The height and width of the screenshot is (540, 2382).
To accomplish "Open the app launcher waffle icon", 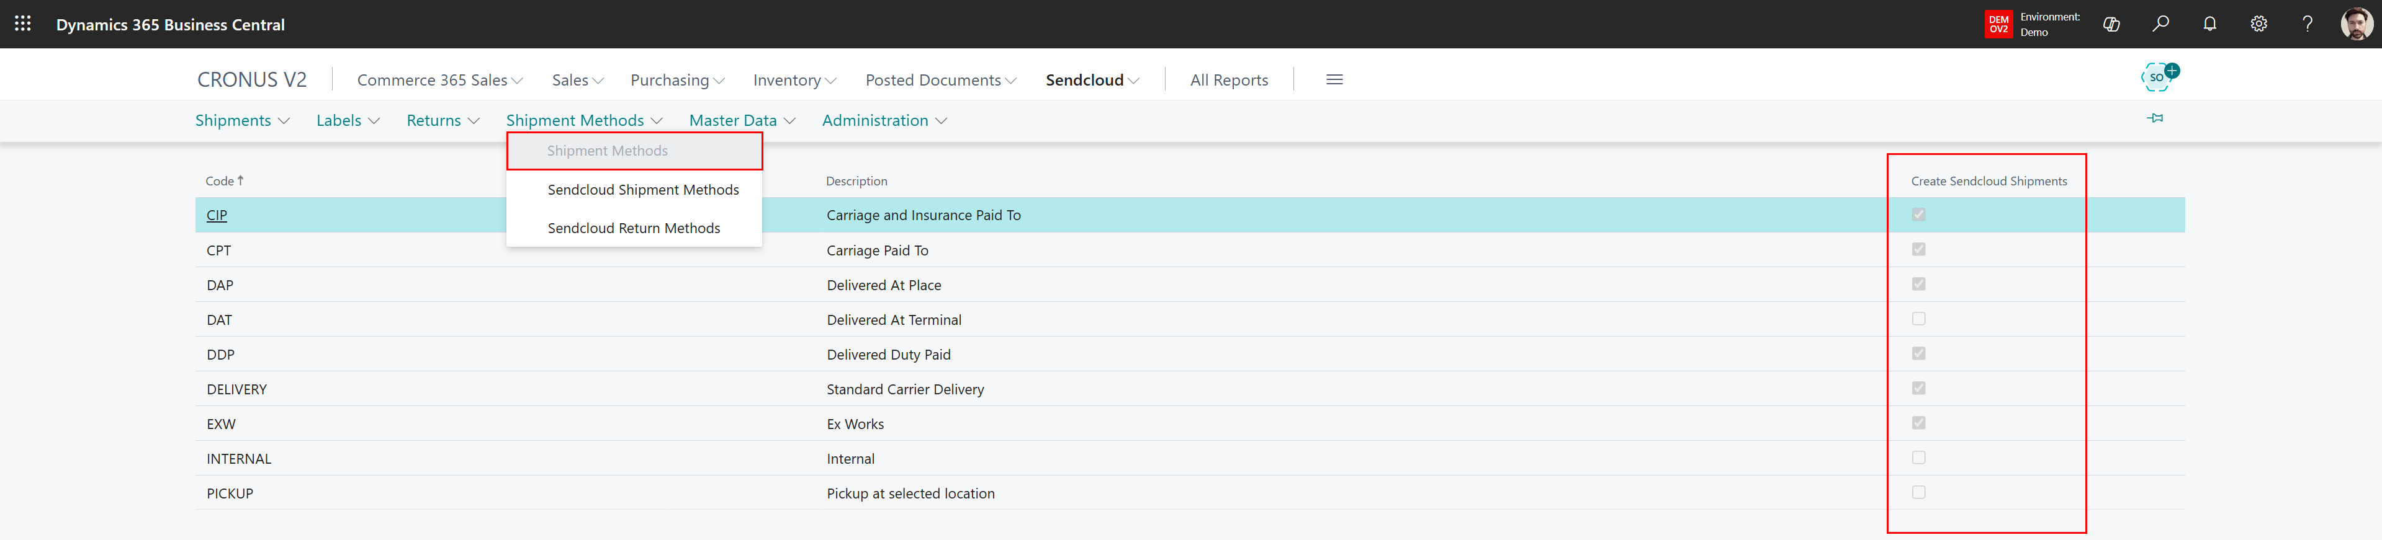I will (23, 24).
